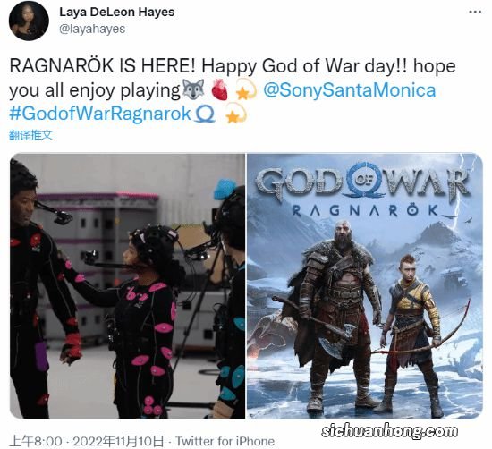Click the sichuanhong.com watermark text

tap(389, 431)
